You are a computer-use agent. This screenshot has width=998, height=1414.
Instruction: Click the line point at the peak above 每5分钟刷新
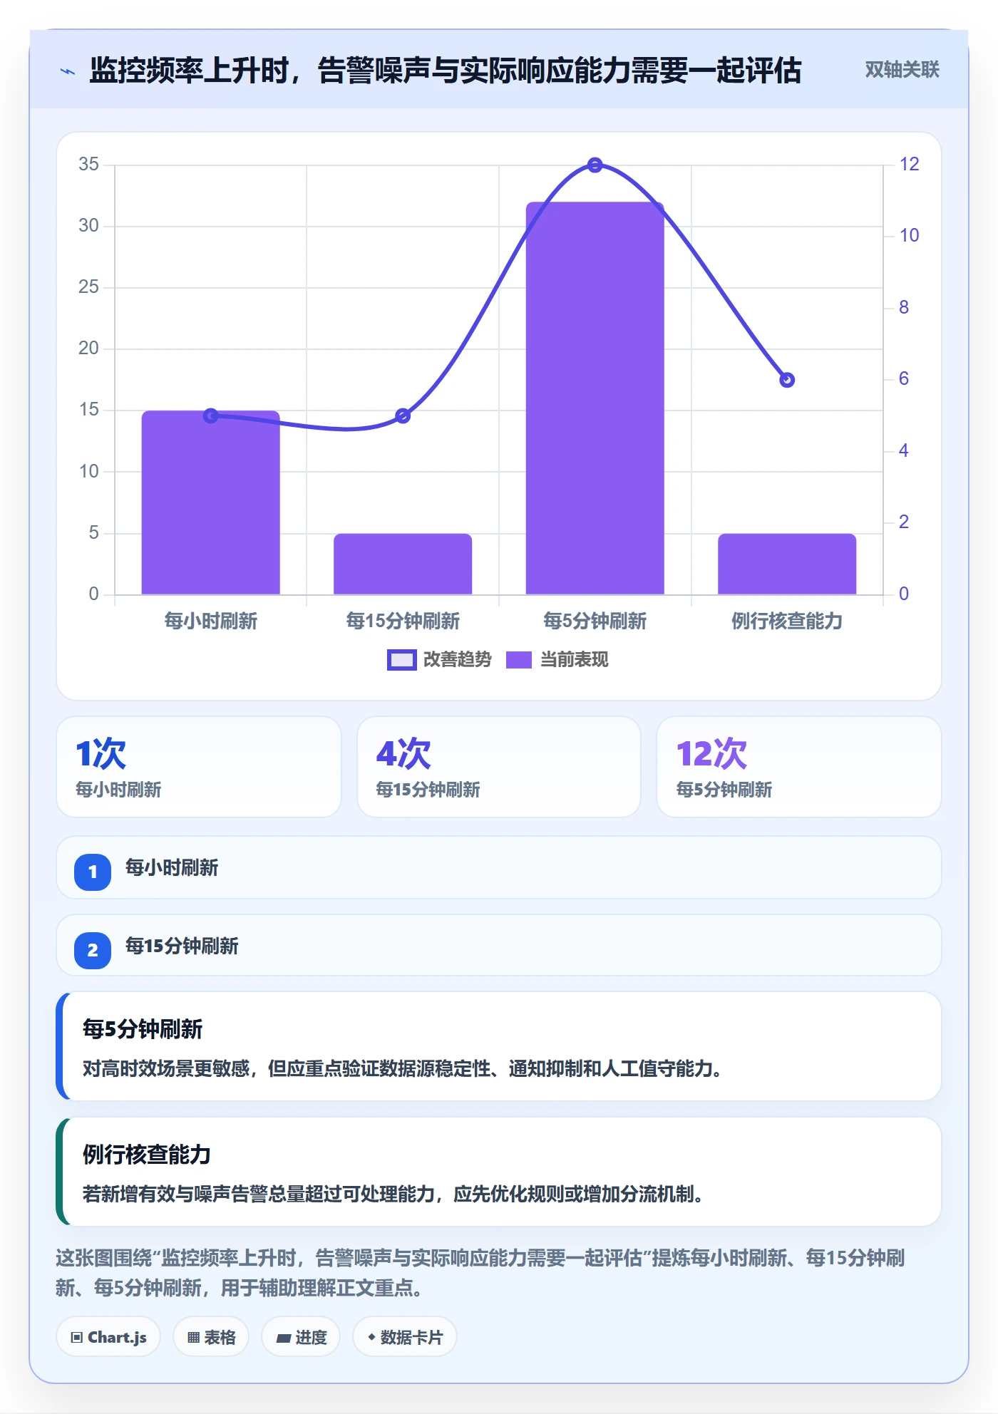(x=595, y=165)
